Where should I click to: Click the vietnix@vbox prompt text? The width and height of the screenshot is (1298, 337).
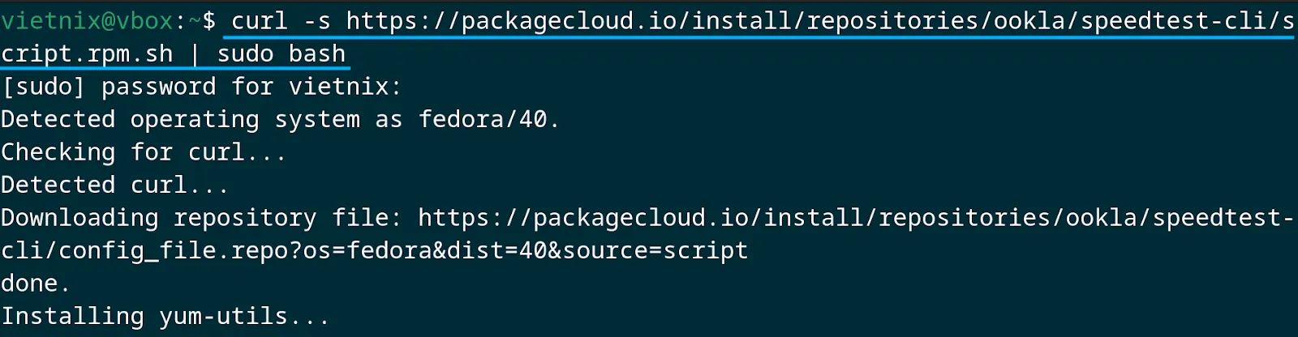87,20
